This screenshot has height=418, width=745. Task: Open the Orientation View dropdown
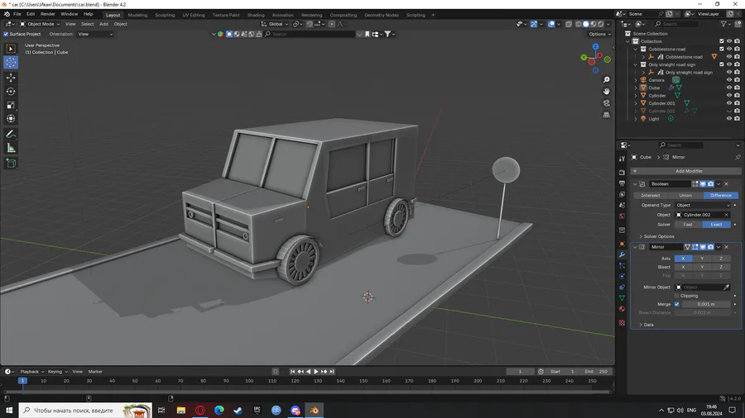[95, 34]
